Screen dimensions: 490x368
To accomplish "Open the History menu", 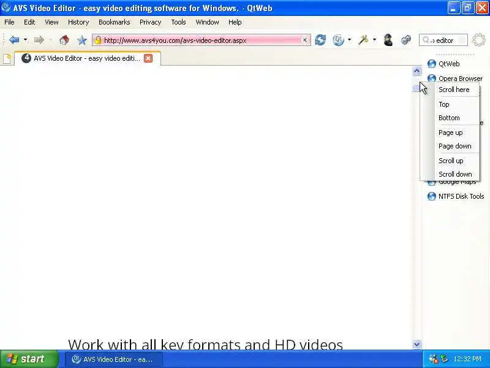I will coord(78,22).
